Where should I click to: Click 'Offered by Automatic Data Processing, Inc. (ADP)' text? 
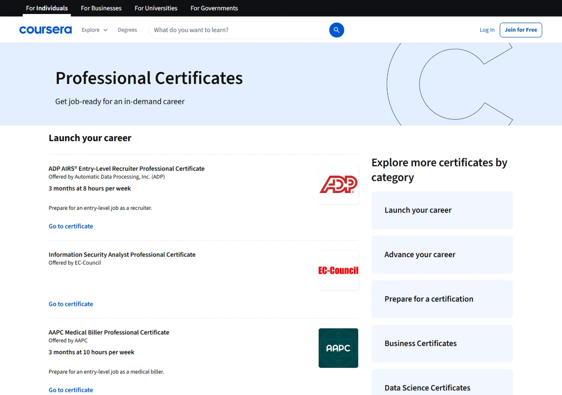pos(107,177)
